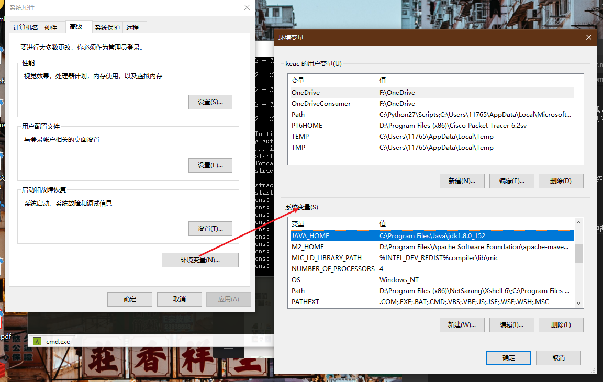Click 新建(N)... for user variables
The width and height of the screenshot is (603, 382).
462,181
